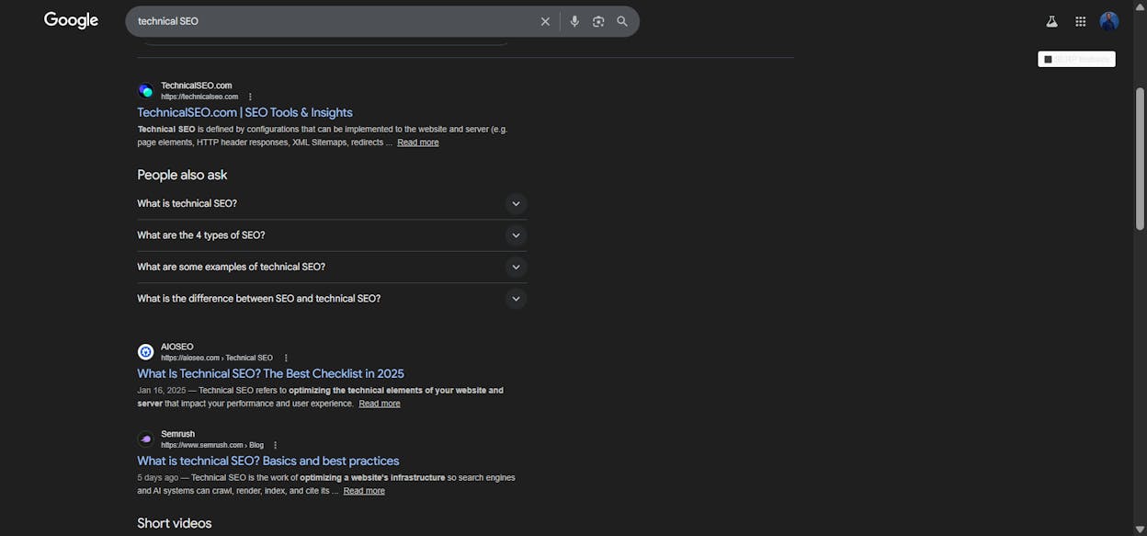This screenshot has height=536, width=1147.
Task: Click the Google logo
Action: (x=71, y=20)
